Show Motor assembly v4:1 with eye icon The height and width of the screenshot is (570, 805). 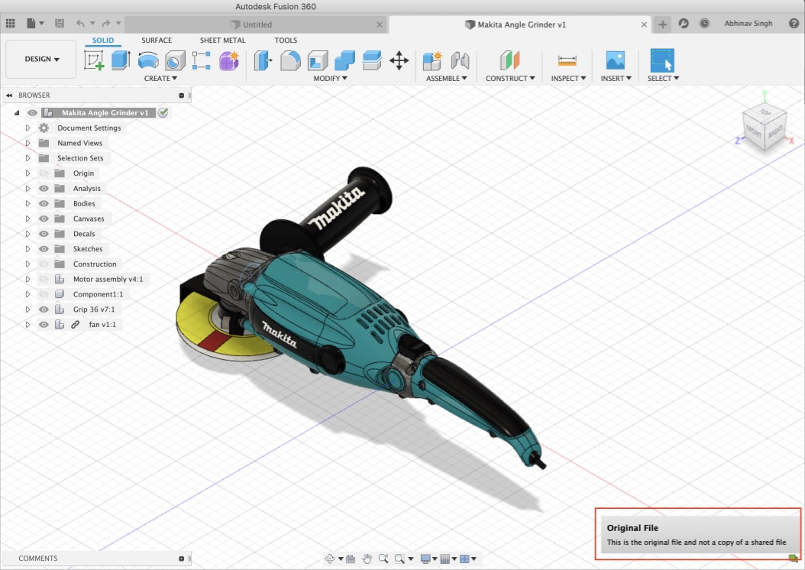(x=44, y=279)
